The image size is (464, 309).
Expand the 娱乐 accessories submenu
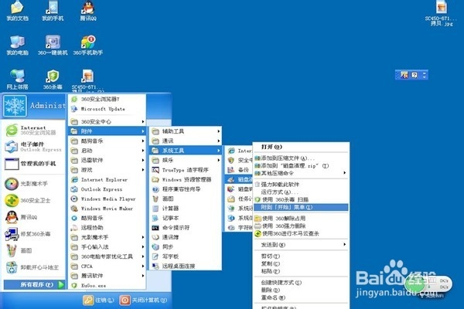(x=186, y=160)
